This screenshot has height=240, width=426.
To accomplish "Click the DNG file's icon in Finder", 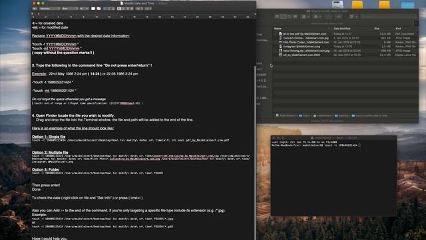I will [280, 55].
